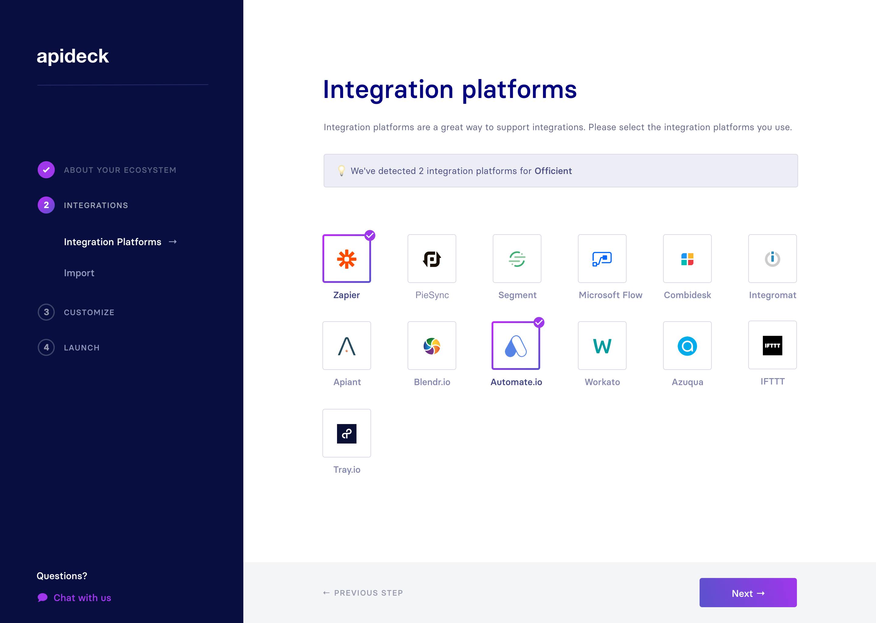Click the Blendr.io label text
The width and height of the screenshot is (876, 623).
[x=432, y=382]
